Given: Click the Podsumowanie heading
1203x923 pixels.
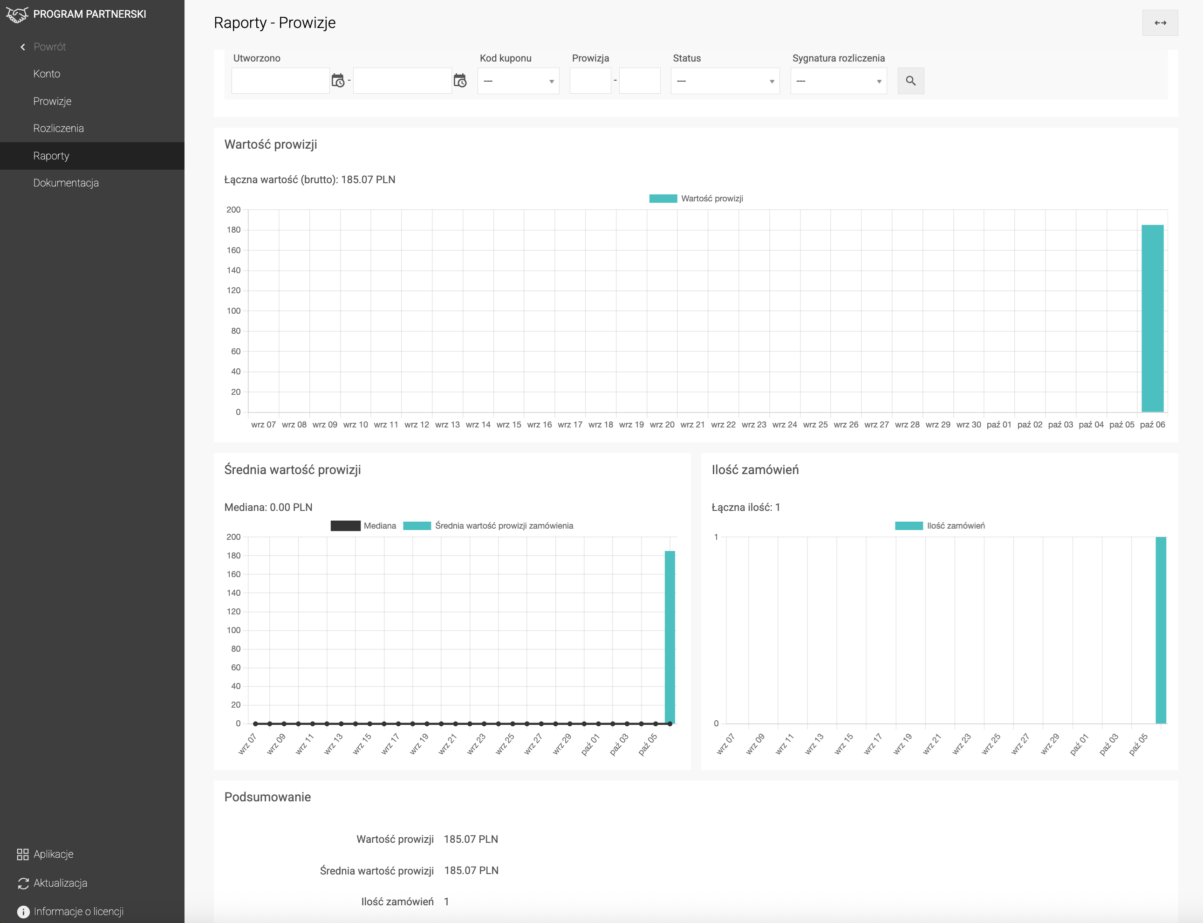Looking at the screenshot, I should point(267,797).
